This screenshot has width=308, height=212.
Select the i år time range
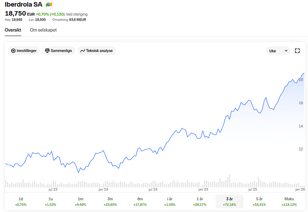(x=170, y=201)
